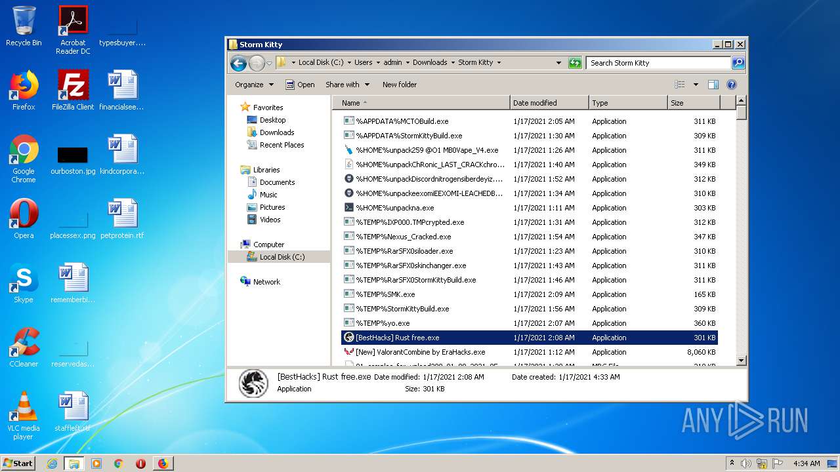Launch the FileZilla Client desktop shortcut
This screenshot has width=840, height=472.
tap(73, 90)
